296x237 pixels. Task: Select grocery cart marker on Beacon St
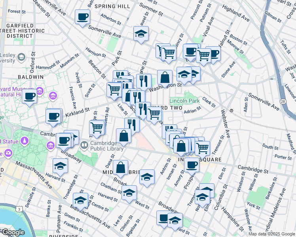[x=114, y=90]
